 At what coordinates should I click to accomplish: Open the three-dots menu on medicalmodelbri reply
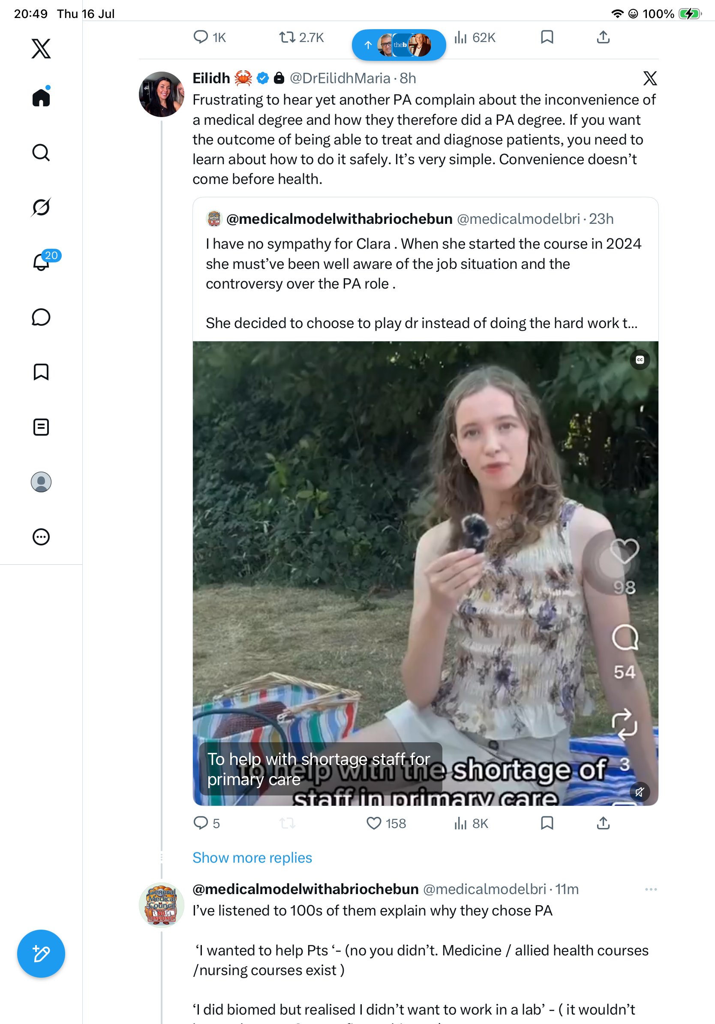point(651,889)
